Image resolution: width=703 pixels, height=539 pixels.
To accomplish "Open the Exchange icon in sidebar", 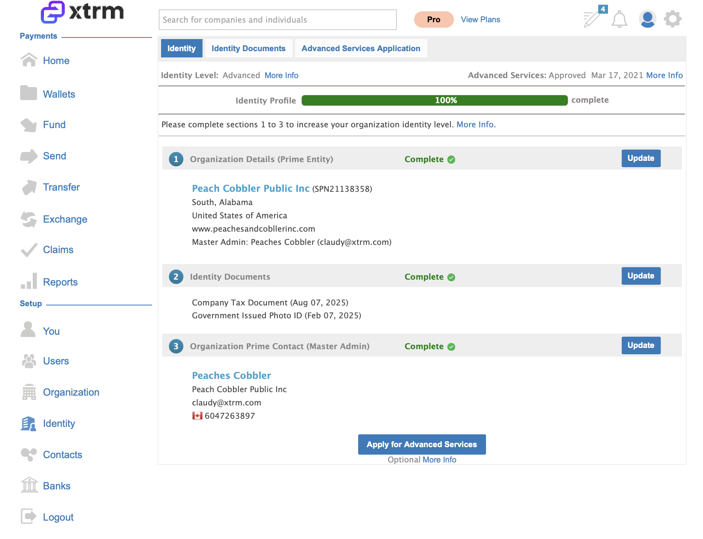I will pyautogui.click(x=29, y=219).
